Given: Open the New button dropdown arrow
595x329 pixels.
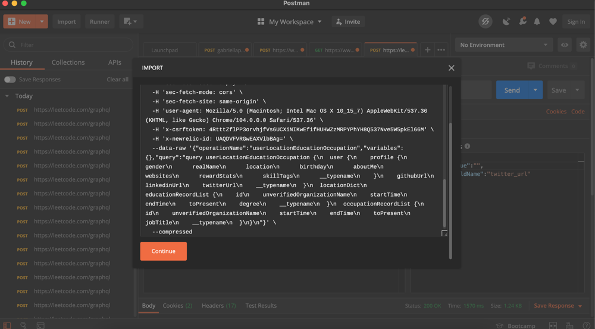Looking at the screenshot, I should (x=42, y=21).
